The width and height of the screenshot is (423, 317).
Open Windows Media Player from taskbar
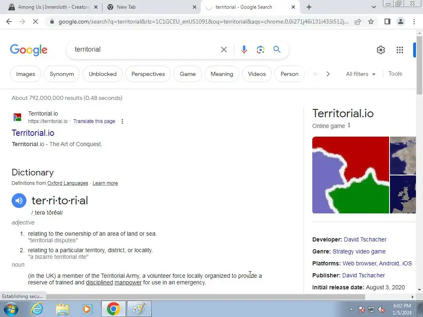(x=87, y=309)
